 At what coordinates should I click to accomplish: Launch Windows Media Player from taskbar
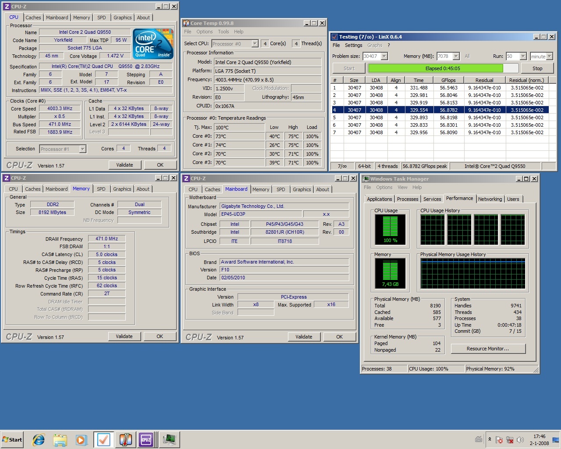tap(82, 439)
